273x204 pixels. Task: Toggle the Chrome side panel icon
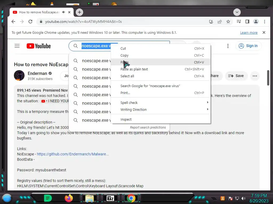[247, 22]
